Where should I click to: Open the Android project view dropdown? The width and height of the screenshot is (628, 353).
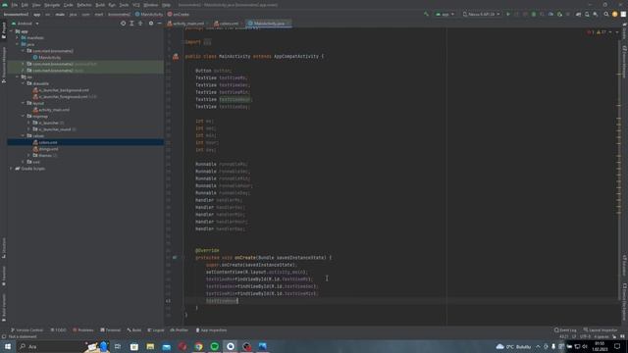(x=26, y=24)
